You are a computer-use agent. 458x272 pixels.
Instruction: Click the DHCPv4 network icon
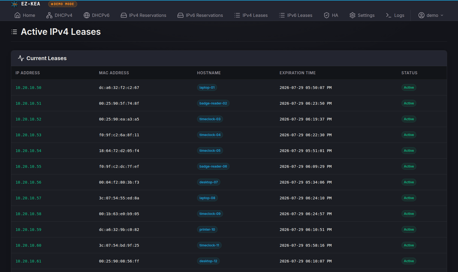[x=49, y=15]
